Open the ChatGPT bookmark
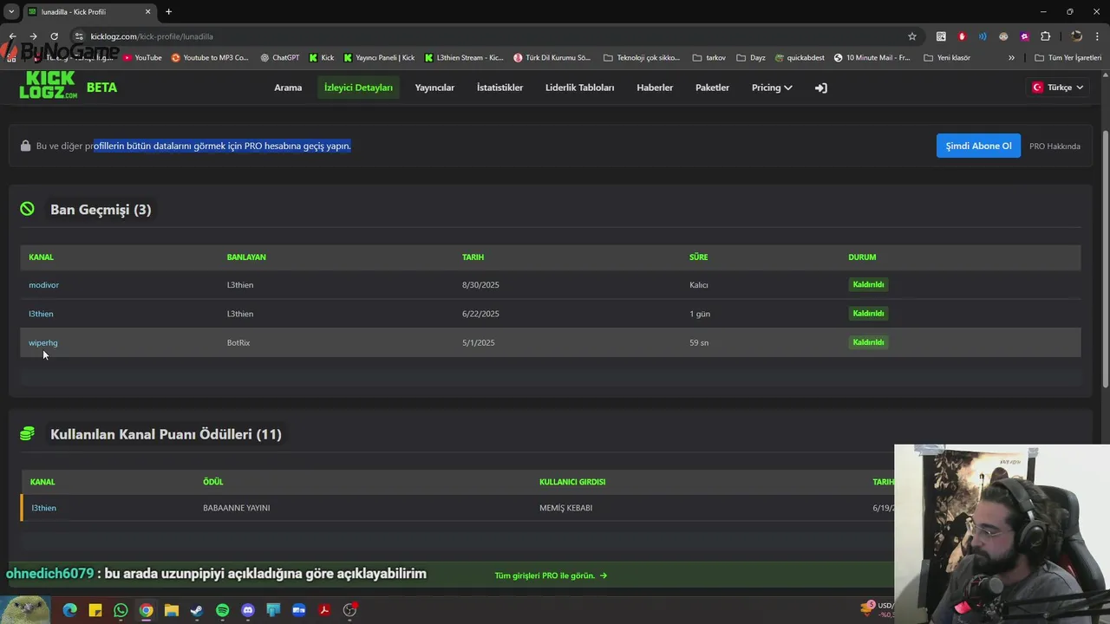The image size is (1110, 624). tap(279, 58)
